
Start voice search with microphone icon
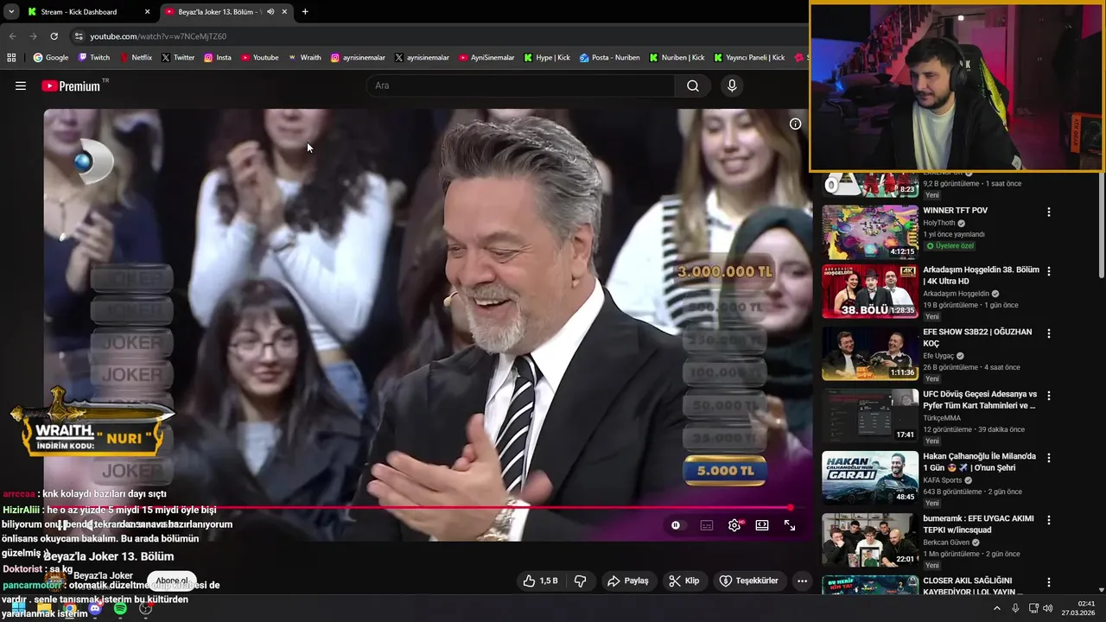[x=732, y=86]
